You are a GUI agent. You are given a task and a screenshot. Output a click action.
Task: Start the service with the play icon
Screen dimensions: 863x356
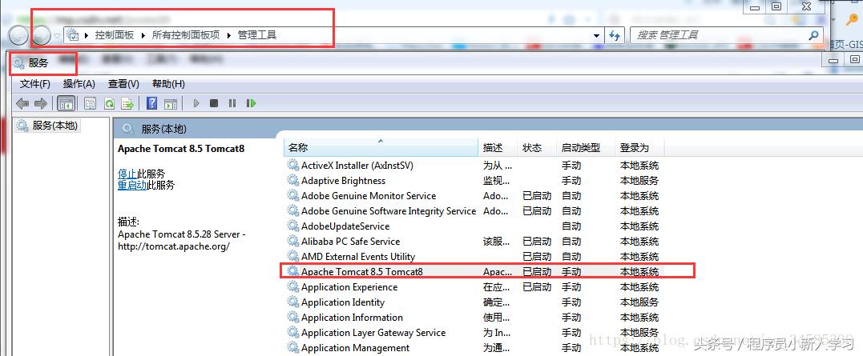point(196,102)
